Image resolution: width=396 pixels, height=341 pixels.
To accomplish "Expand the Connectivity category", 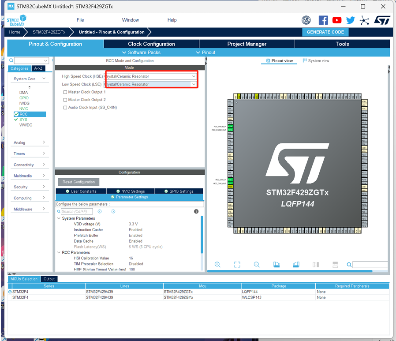I will pyautogui.click(x=44, y=165).
